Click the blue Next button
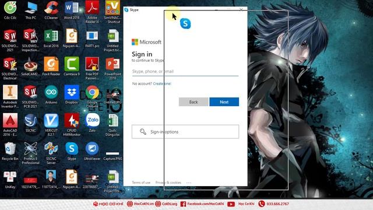Screen dimensions: 373x210 click(224, 102)
